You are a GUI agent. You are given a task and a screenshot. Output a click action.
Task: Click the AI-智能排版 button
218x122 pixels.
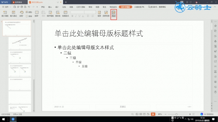tap(207, 114)
